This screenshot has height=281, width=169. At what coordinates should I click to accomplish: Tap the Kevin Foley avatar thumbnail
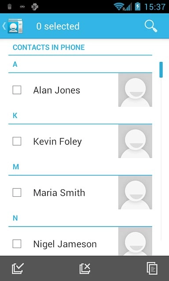135,141
